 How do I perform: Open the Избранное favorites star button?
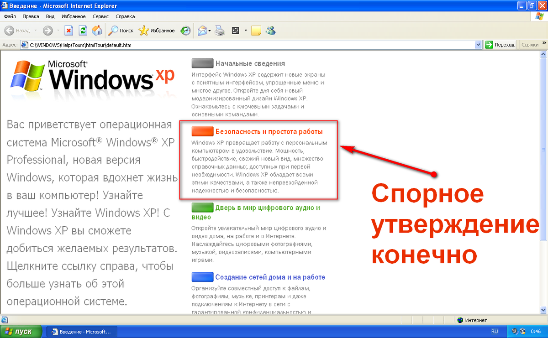click(x=157, y=31)
